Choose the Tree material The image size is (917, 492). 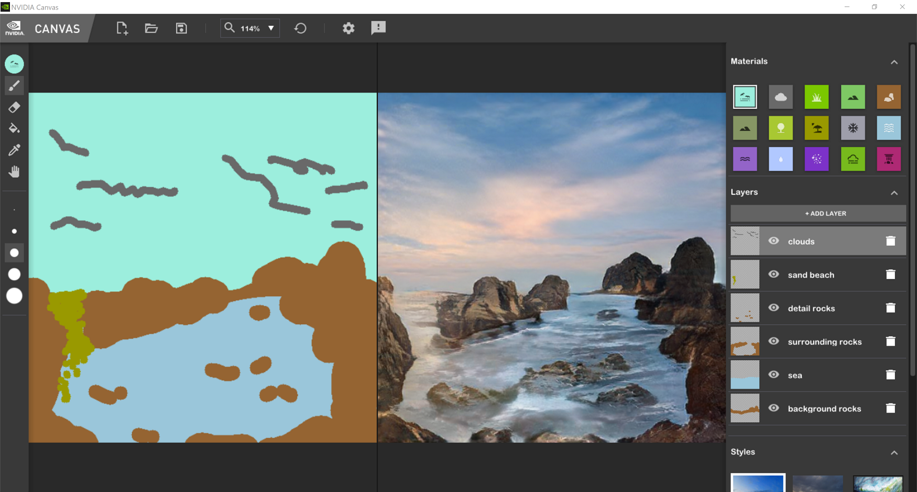781,128
